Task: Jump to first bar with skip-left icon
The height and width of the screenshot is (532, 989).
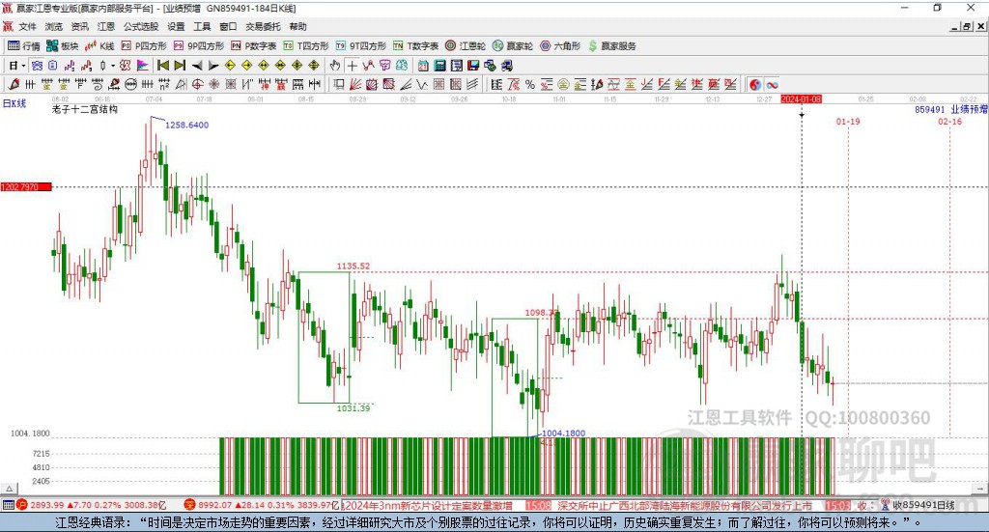Action: 162,66
